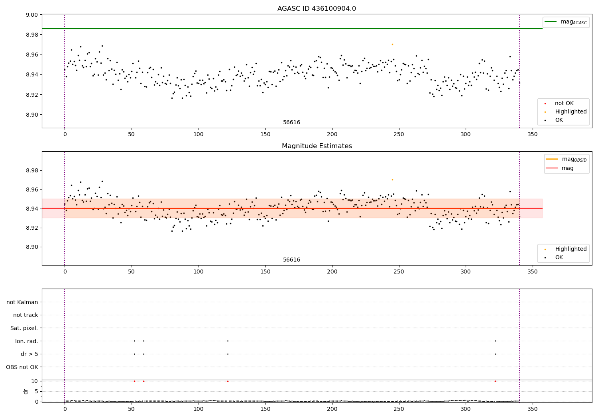Click the green mag AGASC horizontal line
This screenshot has width=598, height=418.
[x=292, y=29]
